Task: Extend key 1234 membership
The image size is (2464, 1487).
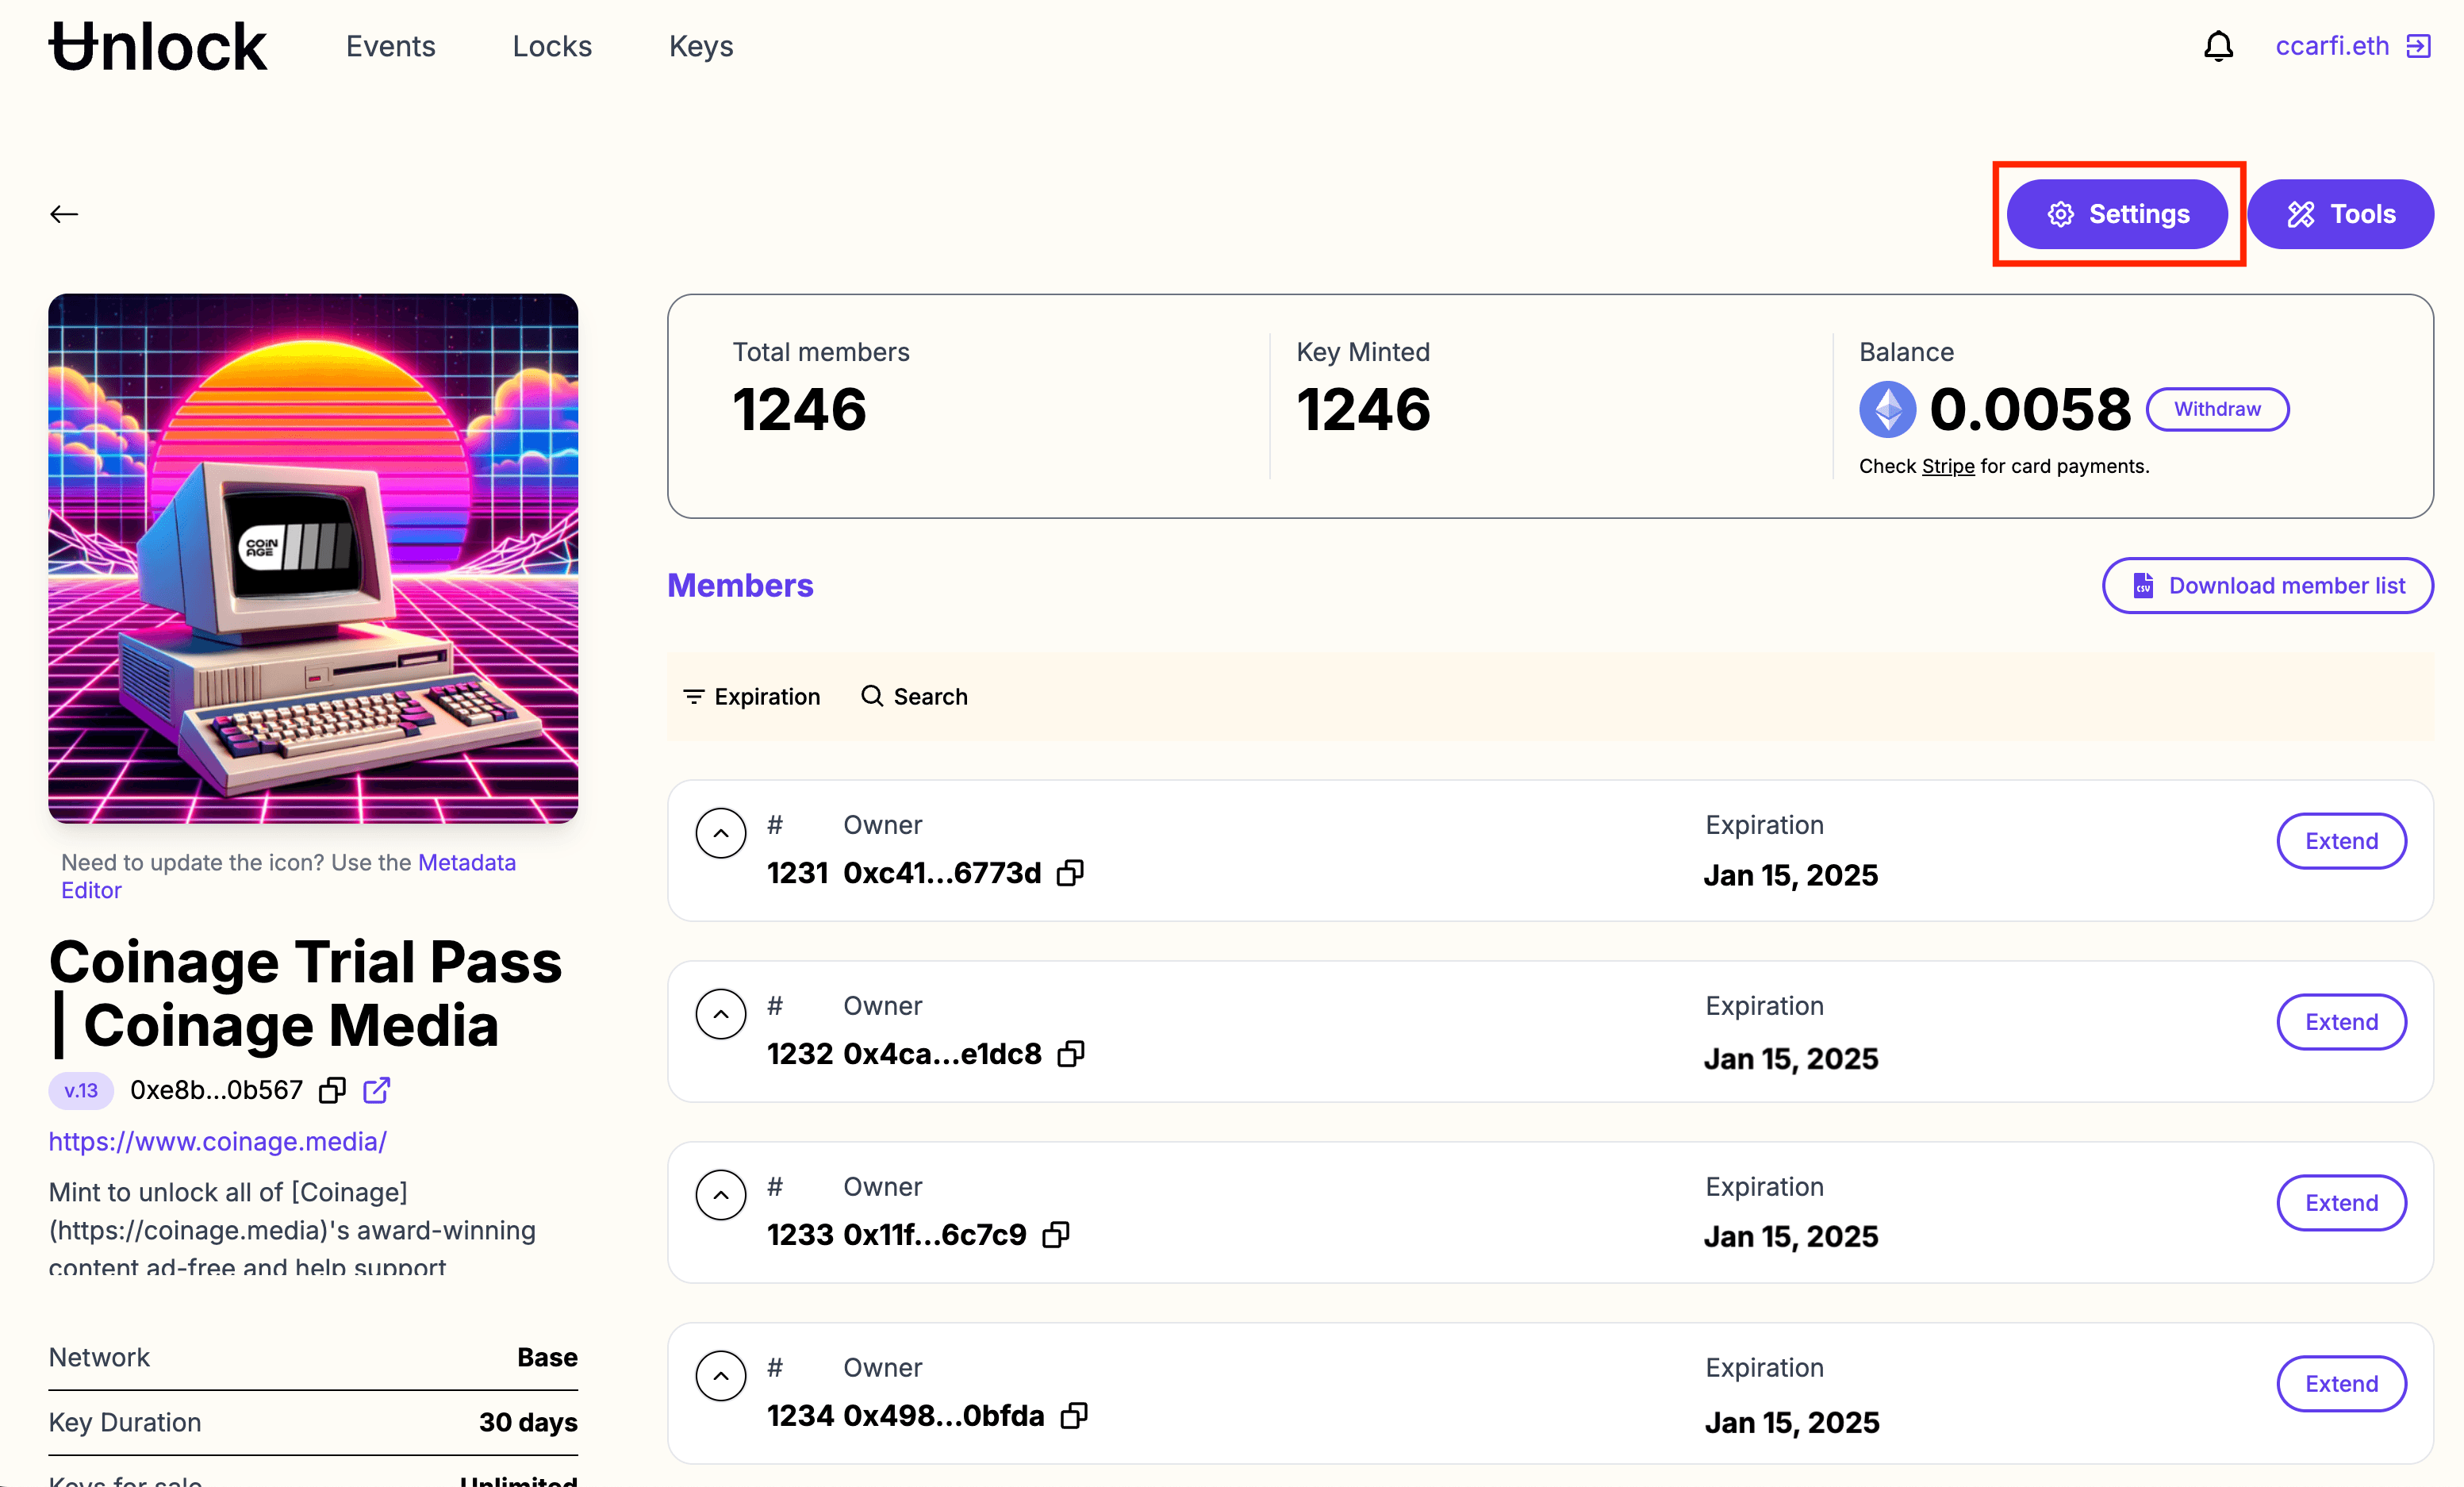Action: (x=2341, y=1384)
